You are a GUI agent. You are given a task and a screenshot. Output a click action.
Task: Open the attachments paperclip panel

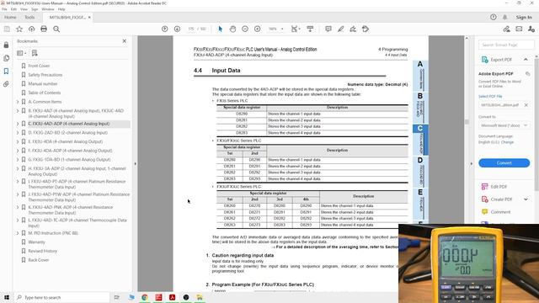point(6,84)
